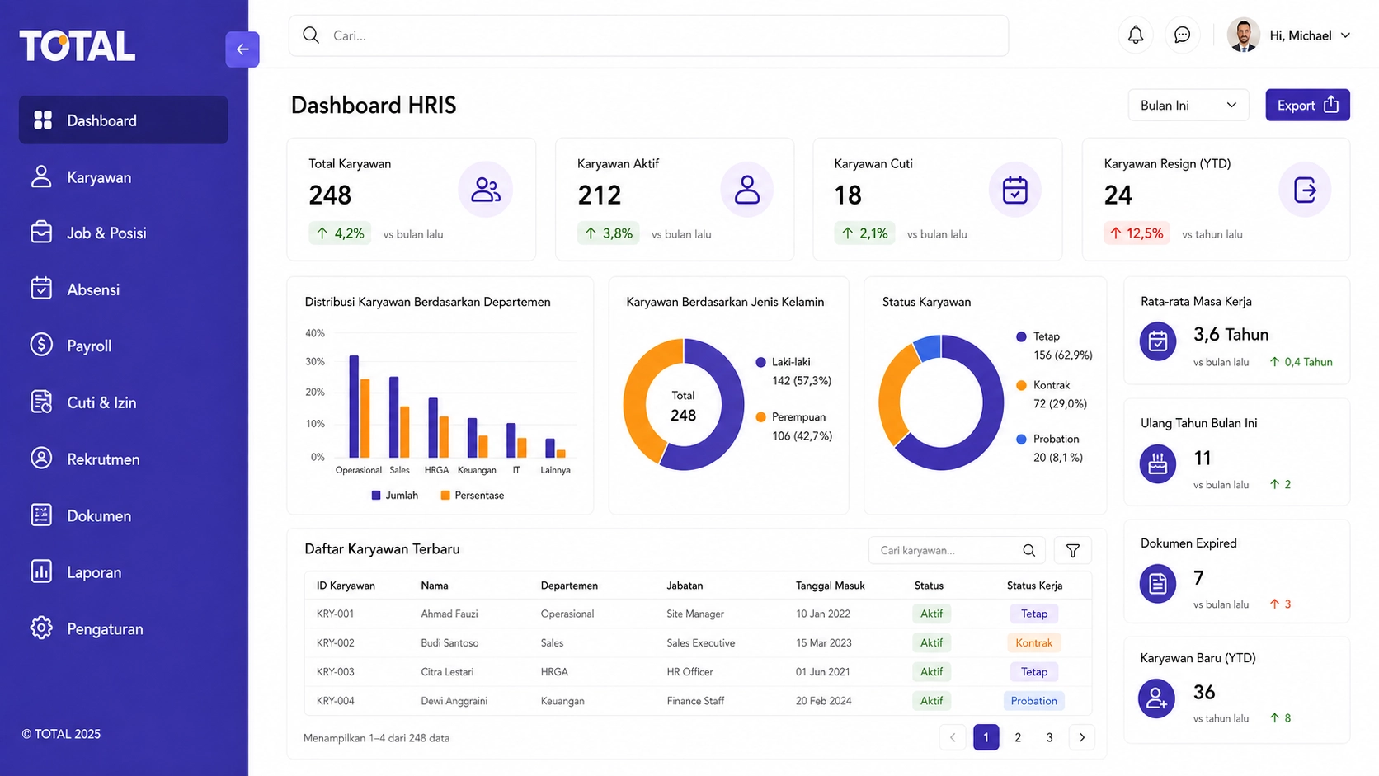This screenshot has height=776, width=1379.
Task: Open Job & Posisi menu item
Action: [124, 233]
